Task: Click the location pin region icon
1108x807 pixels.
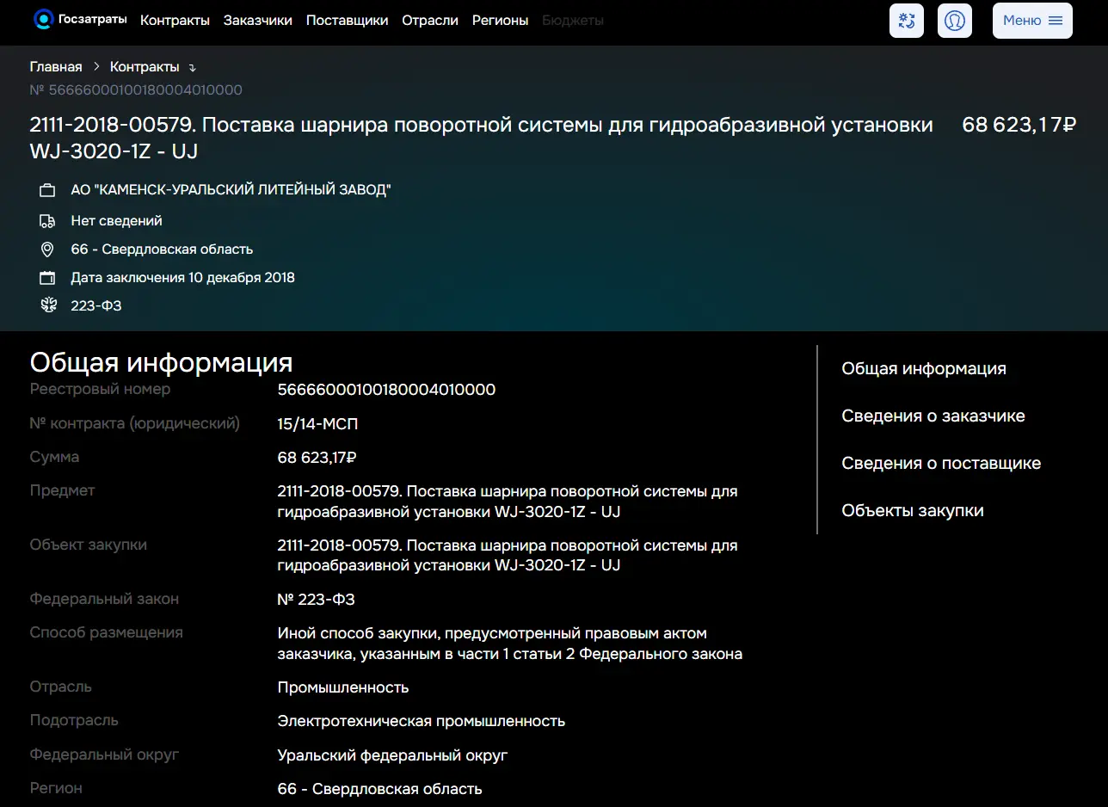Action: pyautogui.click(x=48, y=249)
